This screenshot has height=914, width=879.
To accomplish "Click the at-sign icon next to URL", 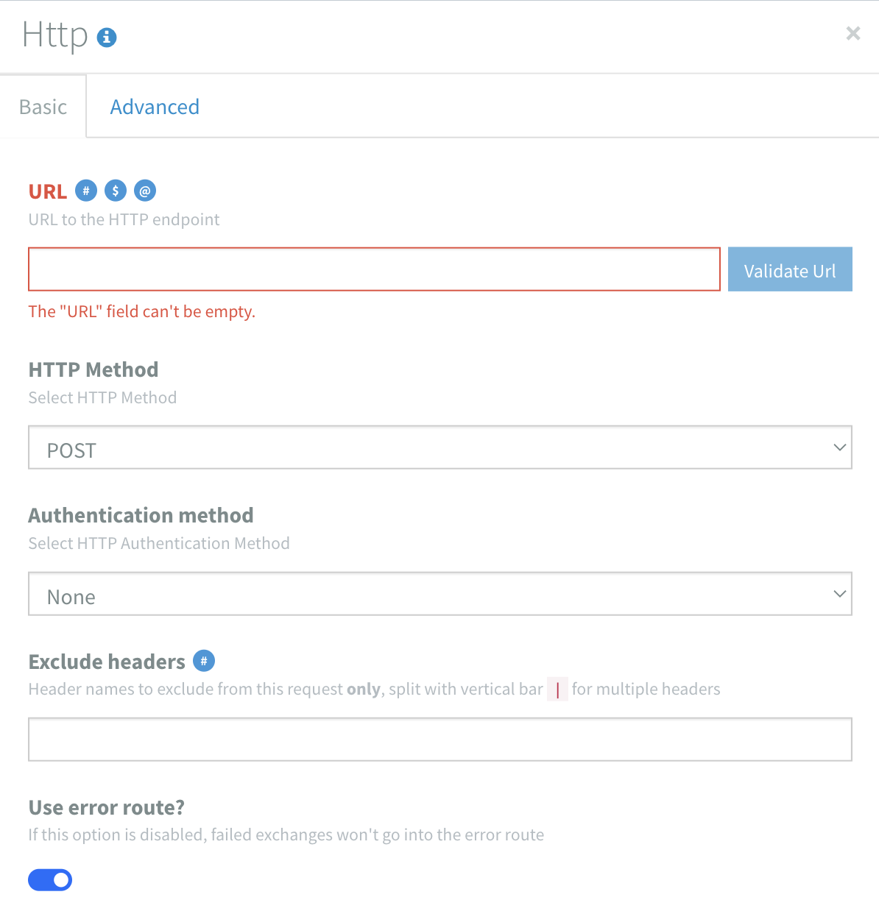I will [x=145, y=191].
